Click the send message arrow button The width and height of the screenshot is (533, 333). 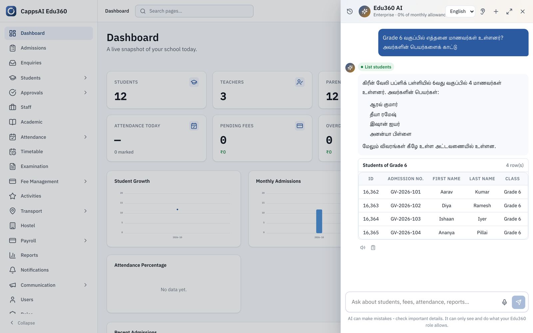coord(519,302)
